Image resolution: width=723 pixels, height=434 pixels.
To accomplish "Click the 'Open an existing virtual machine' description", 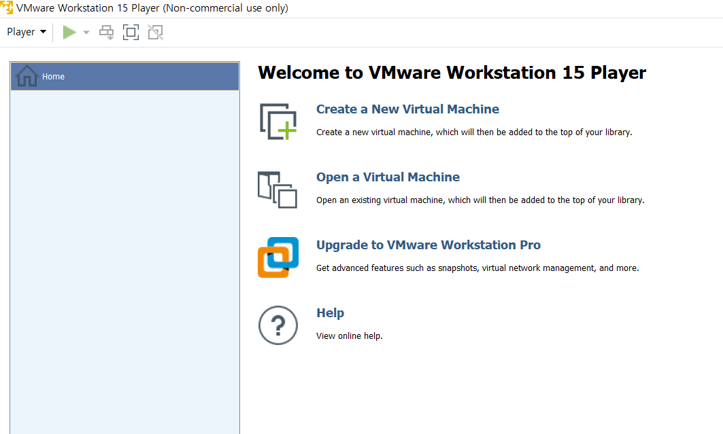I will tap(480, 200).
